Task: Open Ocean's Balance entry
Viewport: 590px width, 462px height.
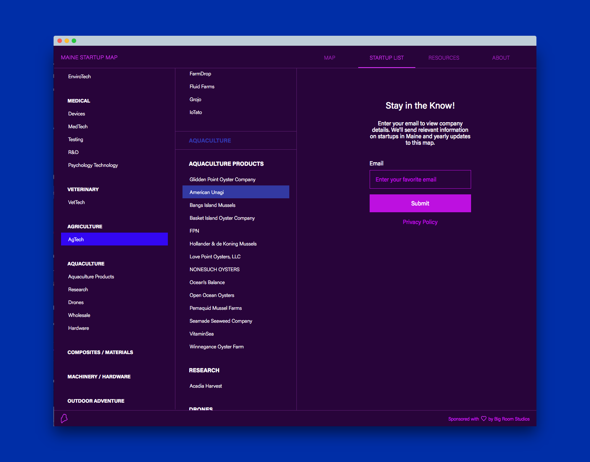Action: 207,282
